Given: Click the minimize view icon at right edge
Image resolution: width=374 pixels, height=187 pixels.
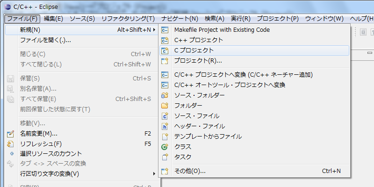Looking at the screenshot, I should point(370,53).
